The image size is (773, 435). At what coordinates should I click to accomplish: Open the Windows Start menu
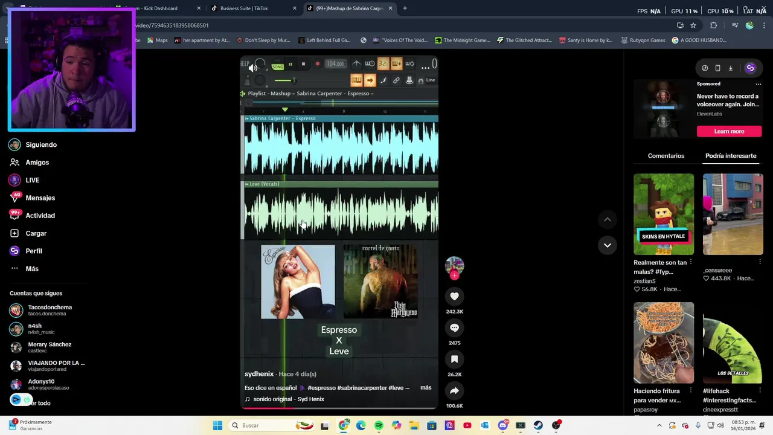tap(217, 425)
